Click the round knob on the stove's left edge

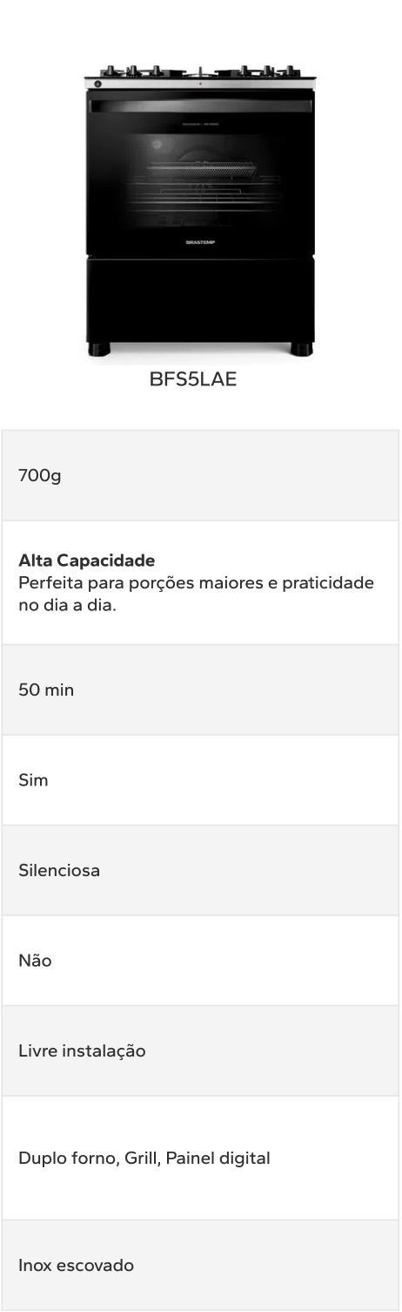point(97,84)
